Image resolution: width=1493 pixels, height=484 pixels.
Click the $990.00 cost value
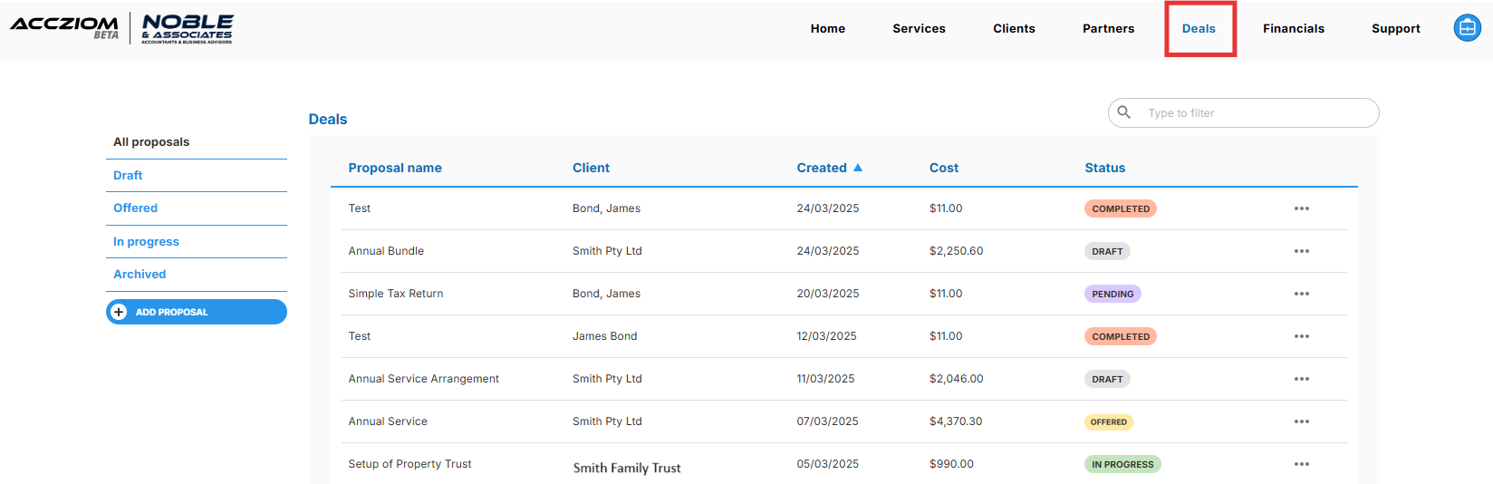[x=951, y=464]
